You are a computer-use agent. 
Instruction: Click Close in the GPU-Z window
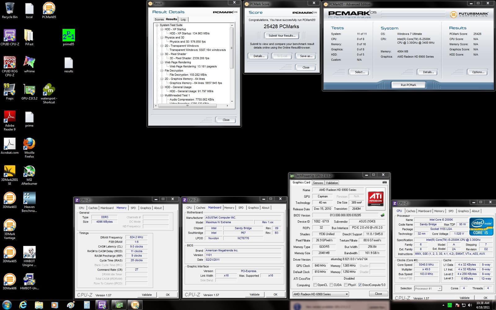379,294
